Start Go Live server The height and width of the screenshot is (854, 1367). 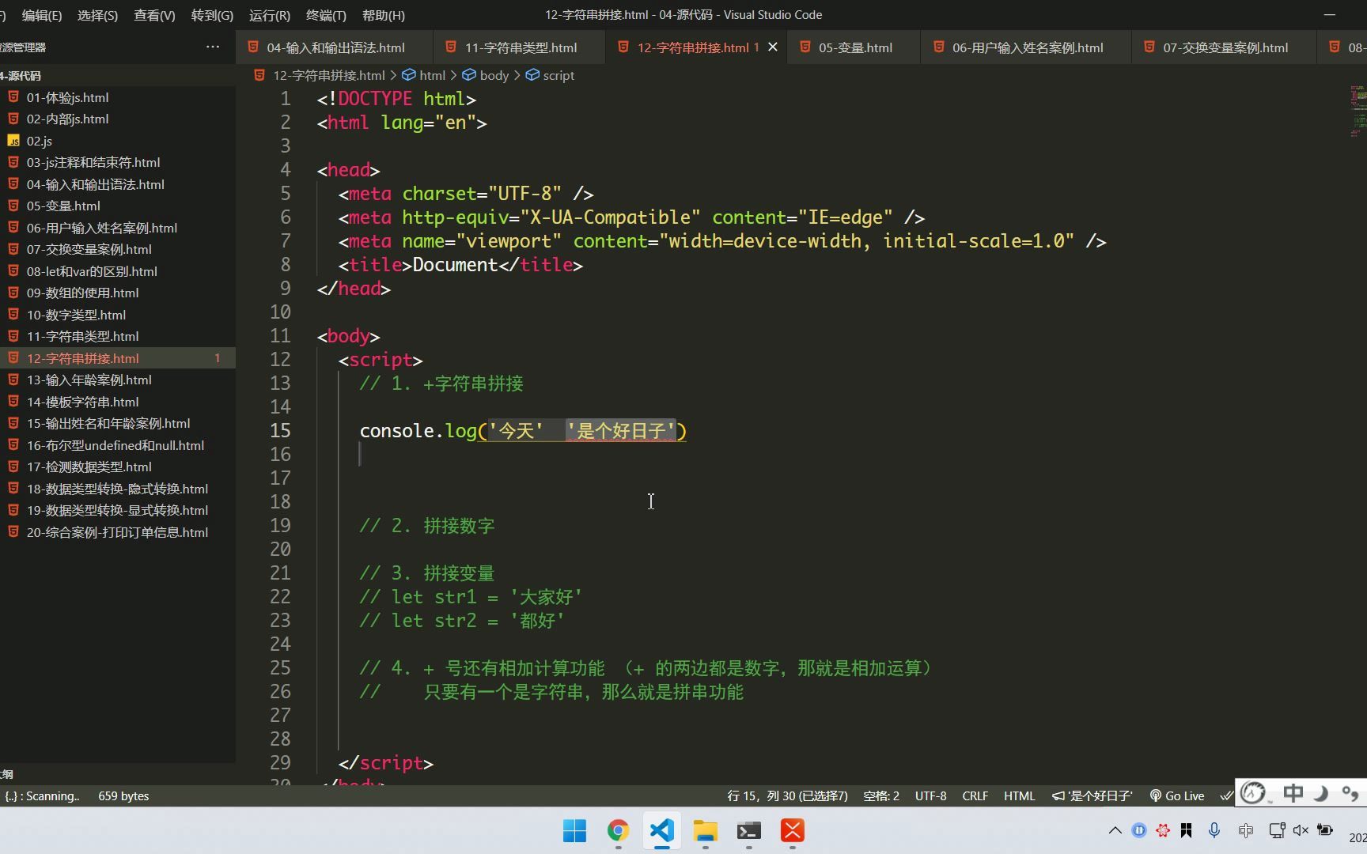click(x=1177, y=796)
